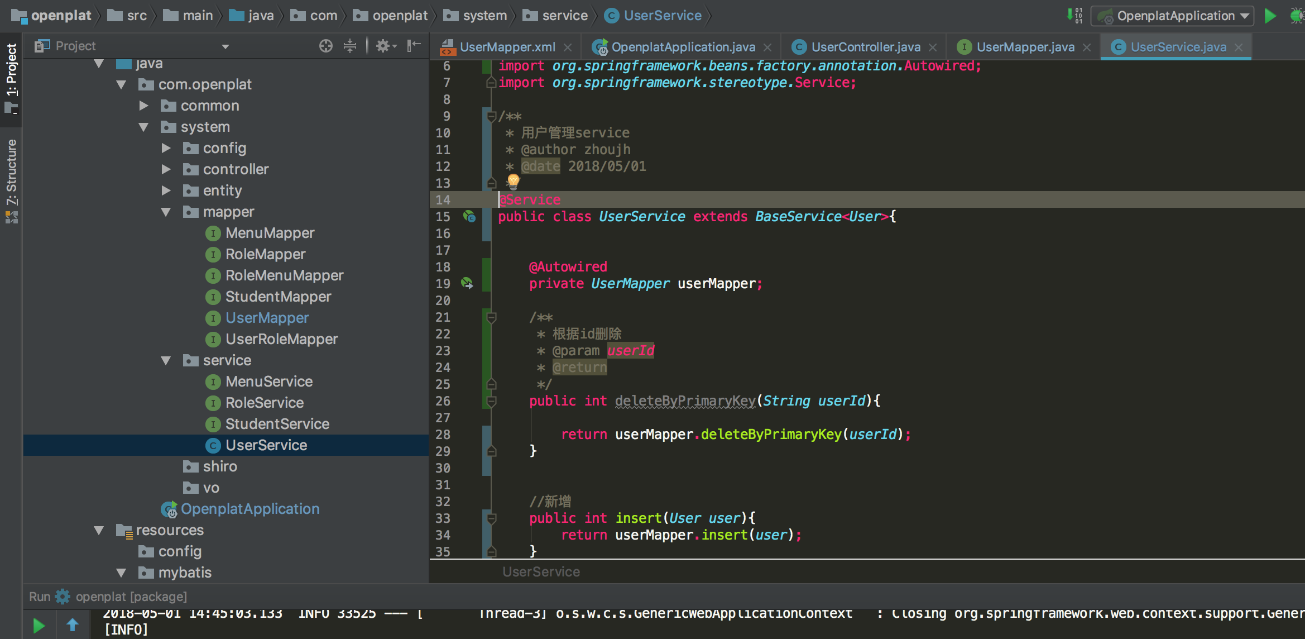Select RoleService under the service package

[264, 402]
